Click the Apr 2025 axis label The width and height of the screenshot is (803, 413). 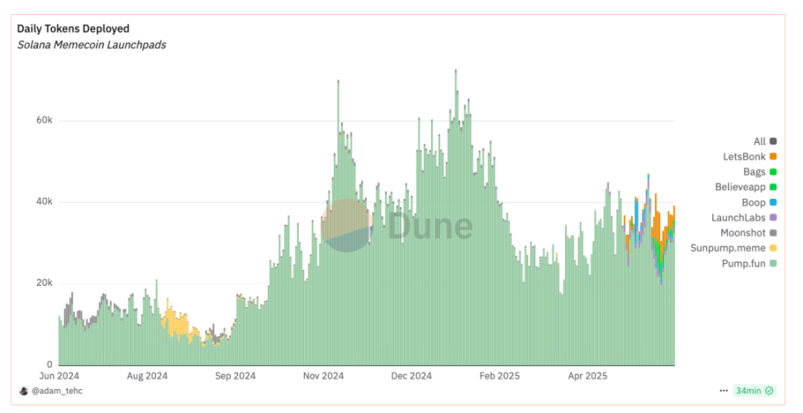click(x=587, y=376)
